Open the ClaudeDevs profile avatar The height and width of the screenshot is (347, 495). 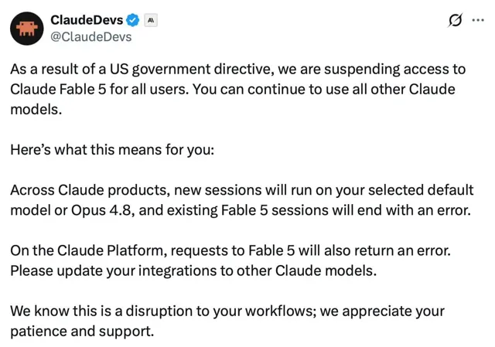point(27,29)
